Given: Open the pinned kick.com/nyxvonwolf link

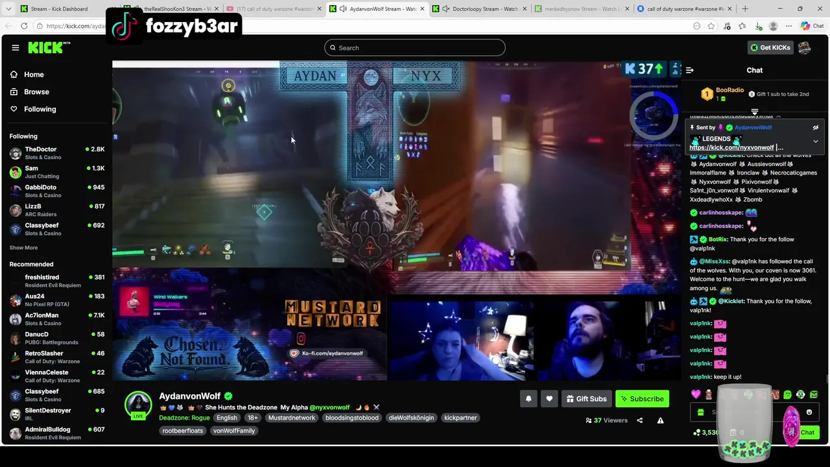Looking at the screenshot, I should coord(731,147).
